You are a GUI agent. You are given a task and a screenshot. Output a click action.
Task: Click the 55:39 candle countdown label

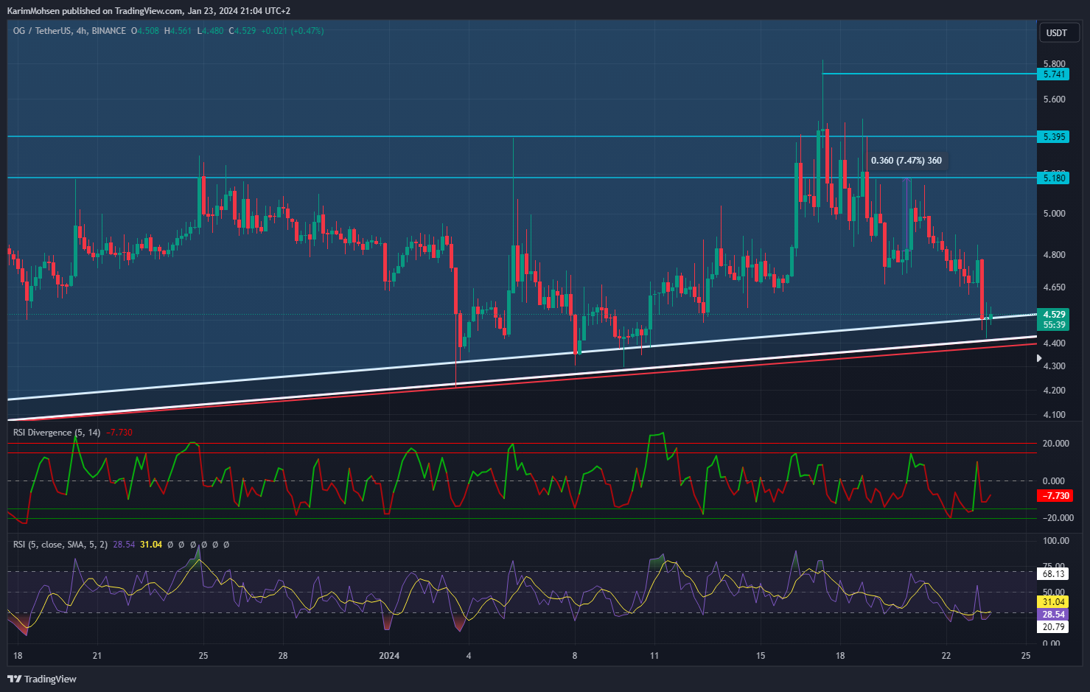[1052, 325]
